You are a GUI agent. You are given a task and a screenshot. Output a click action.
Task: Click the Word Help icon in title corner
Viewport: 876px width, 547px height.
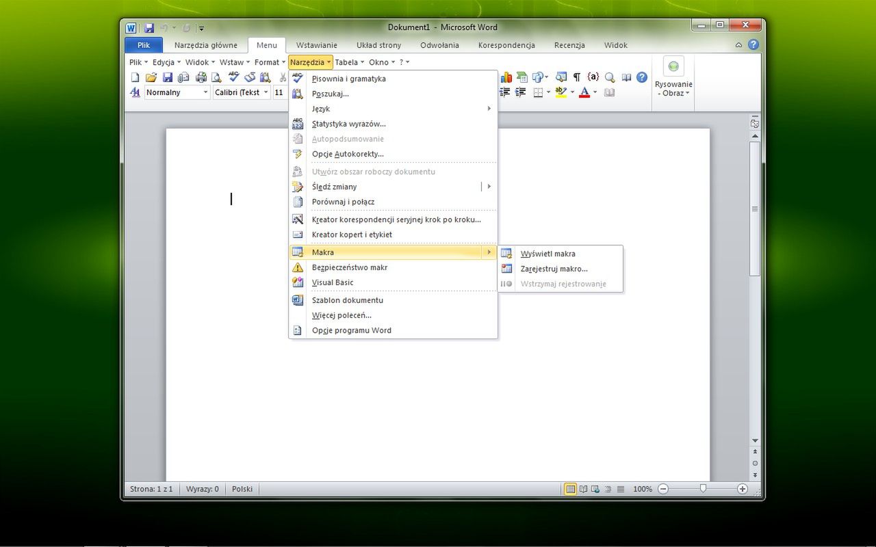[753, 45]
